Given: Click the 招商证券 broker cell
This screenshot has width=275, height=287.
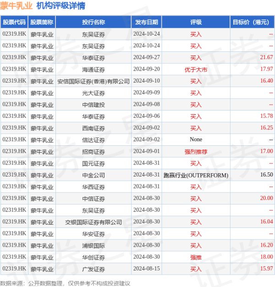Looking at the screenshot, I should pyautogui.click(x=93, y=152).
